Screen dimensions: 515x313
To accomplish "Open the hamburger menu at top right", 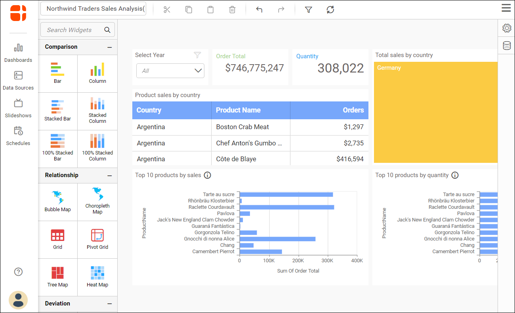I will pos(506,8).
